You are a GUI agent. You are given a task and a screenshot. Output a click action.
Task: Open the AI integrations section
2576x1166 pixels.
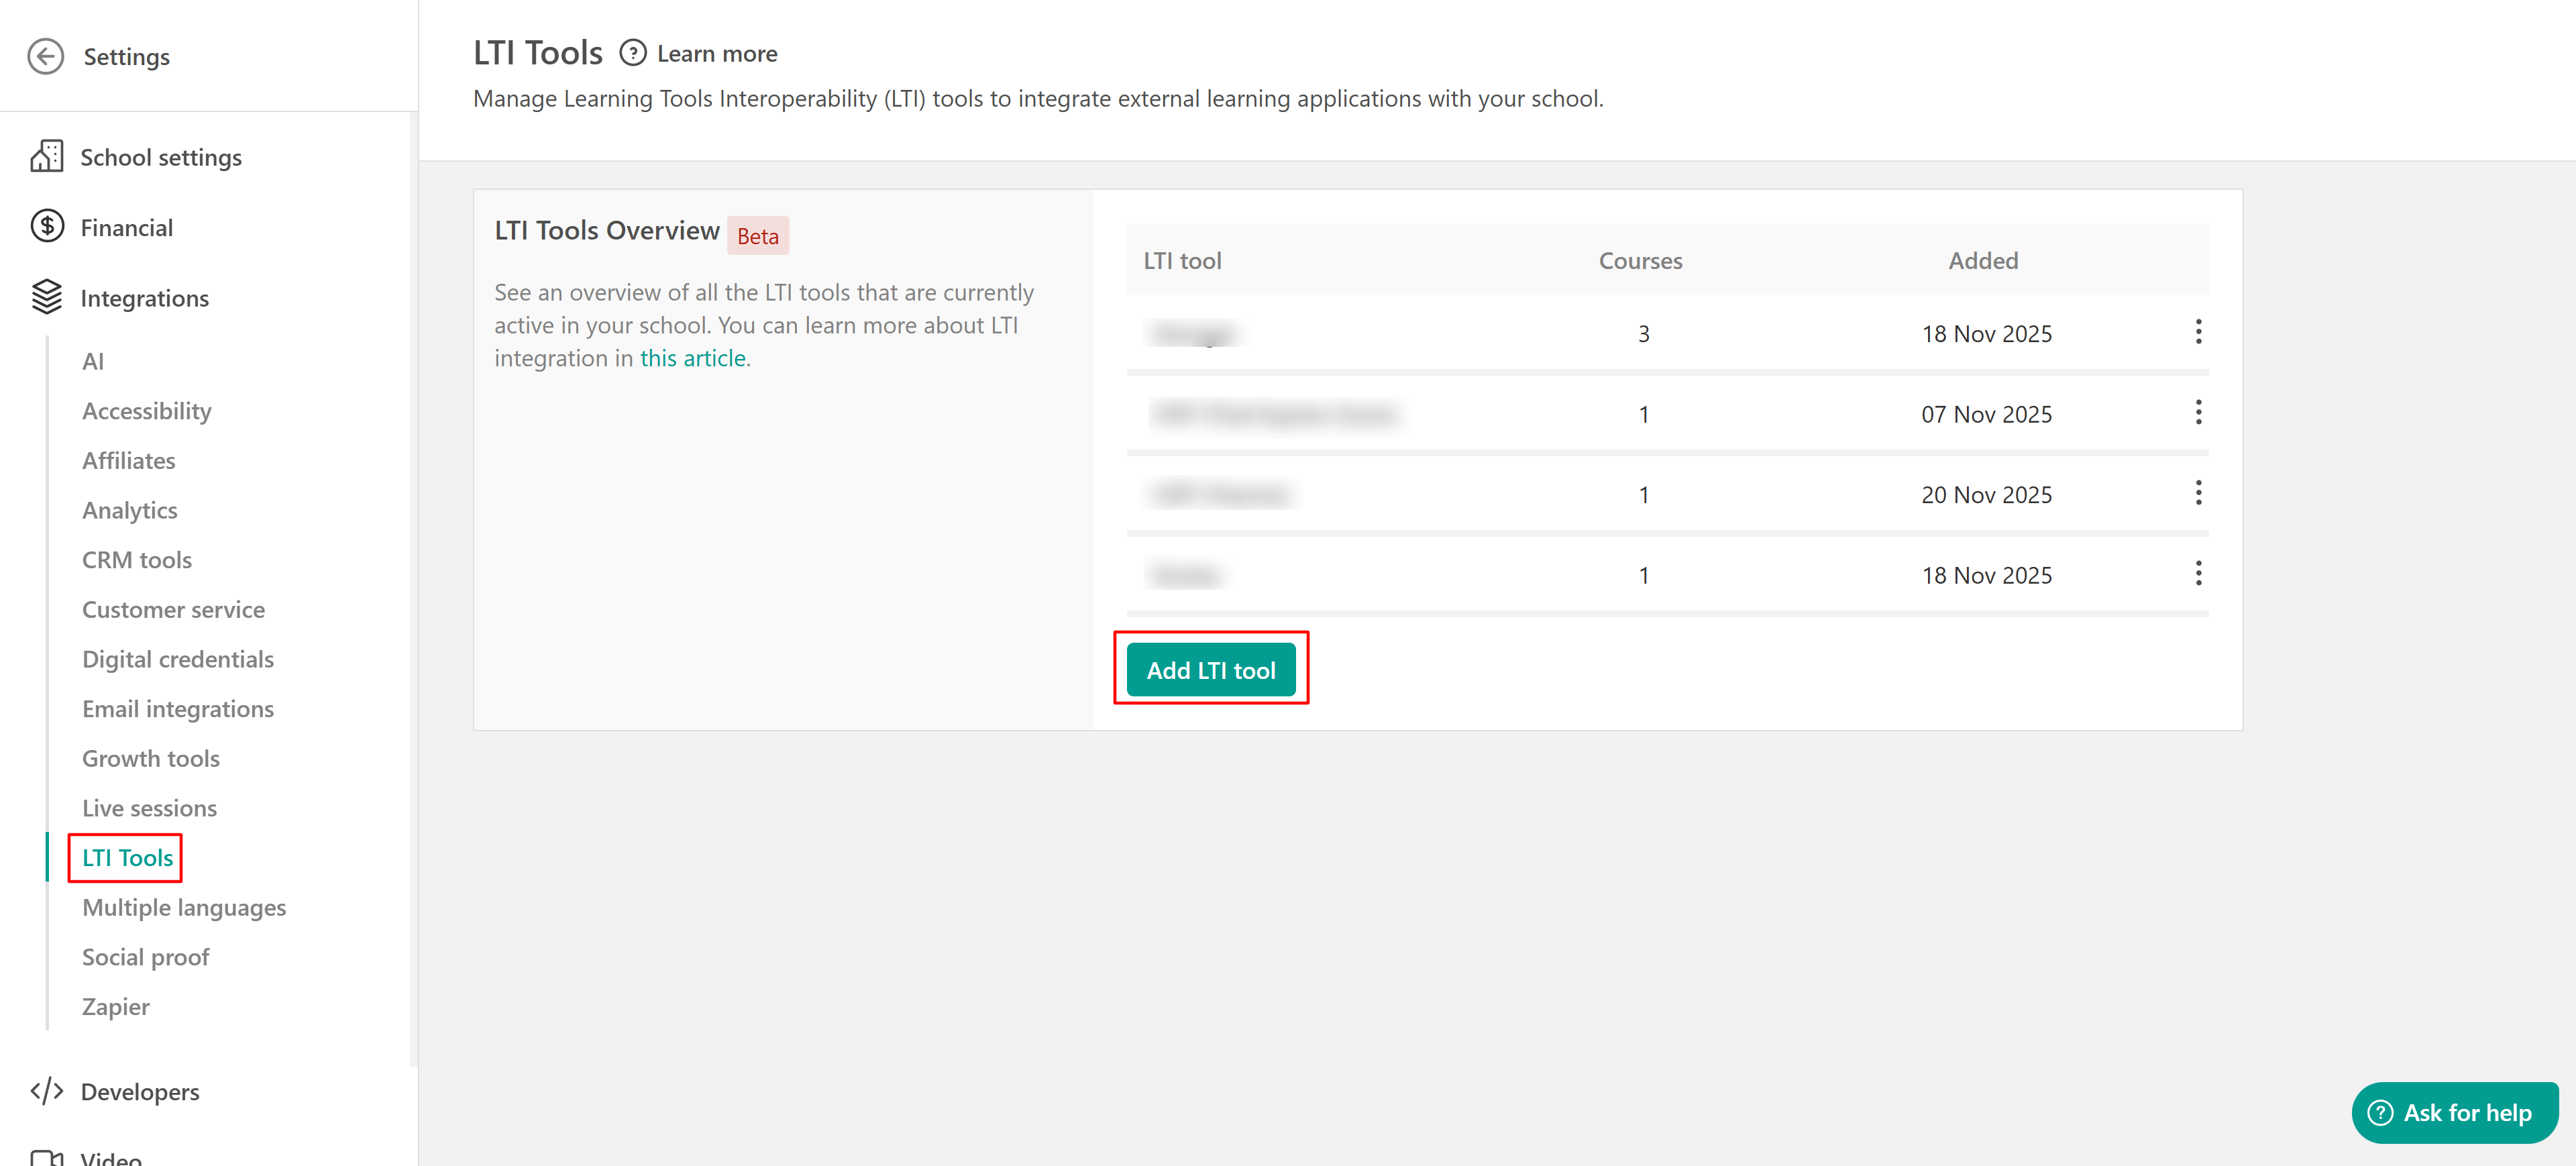(93, 361)
